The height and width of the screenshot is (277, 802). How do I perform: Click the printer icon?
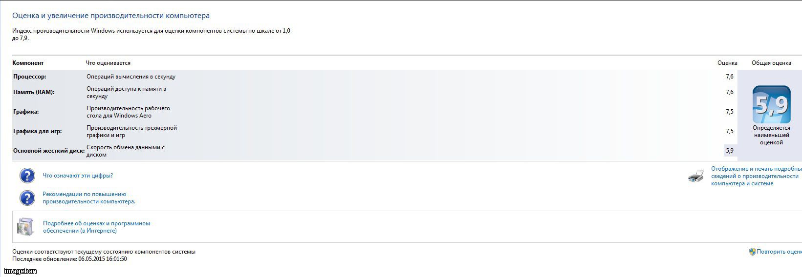pos(696,176)
